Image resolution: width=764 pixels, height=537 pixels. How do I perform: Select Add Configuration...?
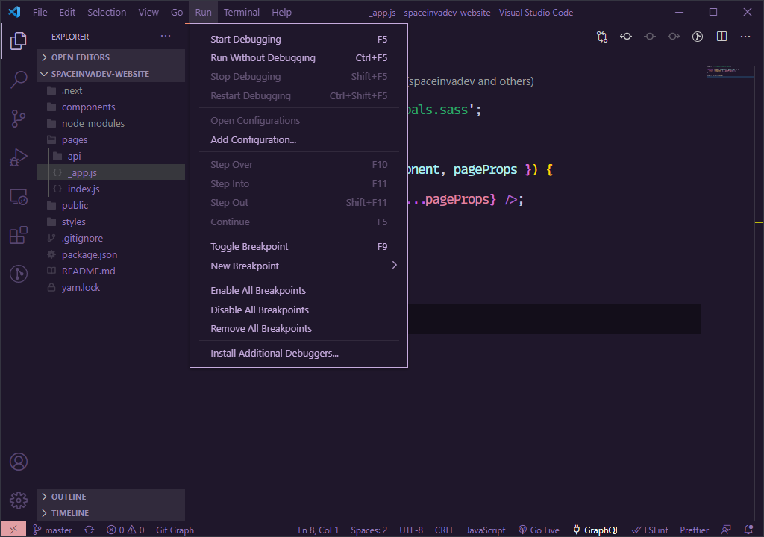pyautogui.click(x=298, y=140)
